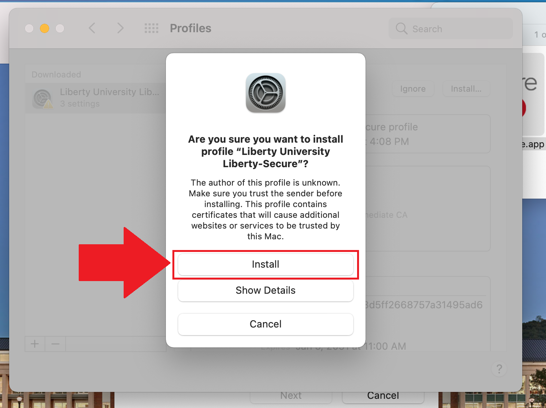Image resolution: width=546 pixels, height=408 pixels.
Task: Click the Ignore button
Action: (413, 89)
